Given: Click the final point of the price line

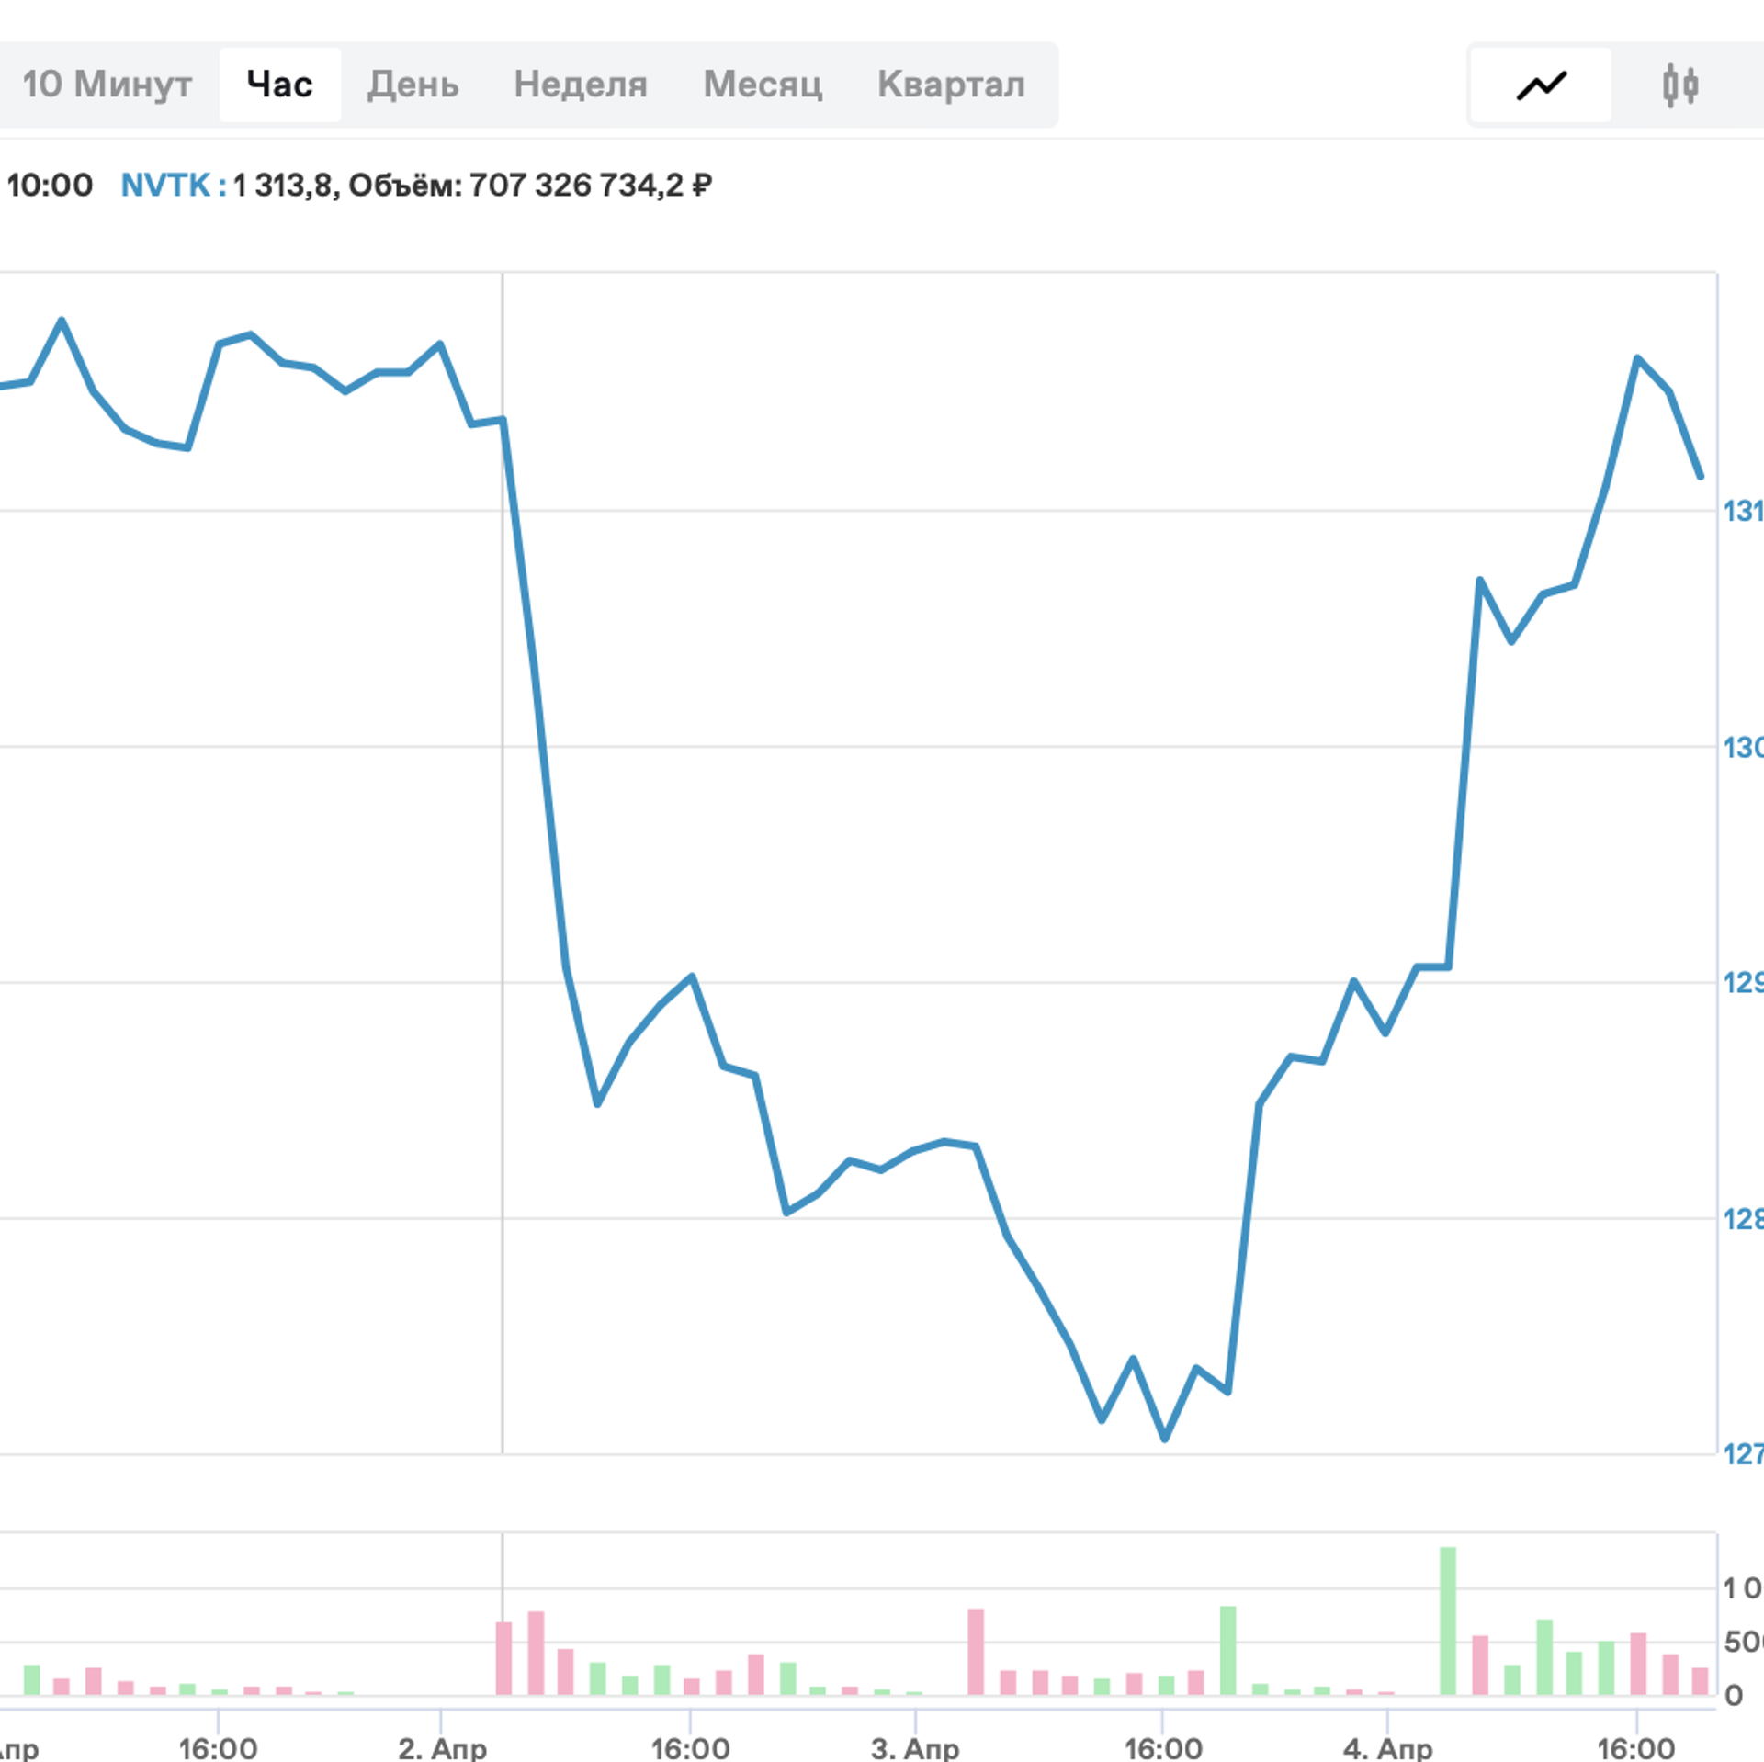Looking at the screenshot, I should tap(1701, 477).
